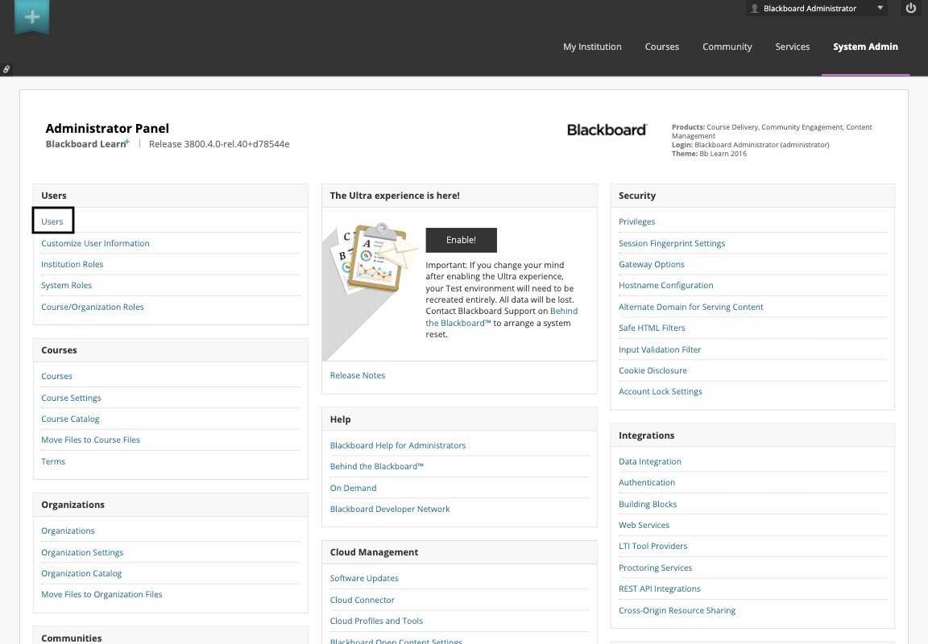Click the Administrator Panel heading
928x644 pixels.
(107, 128)
